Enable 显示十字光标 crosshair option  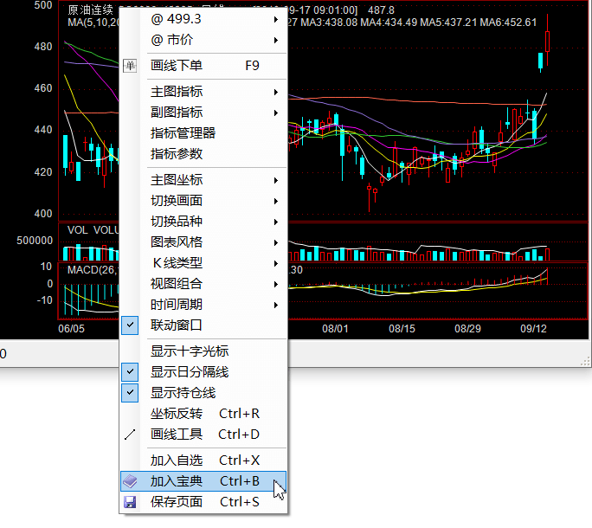point(190,351)
